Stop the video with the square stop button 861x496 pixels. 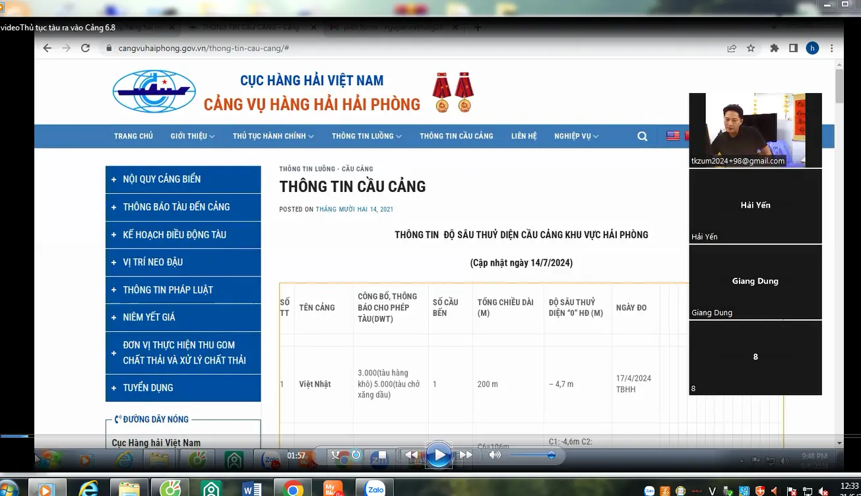[x=381, y=454]
